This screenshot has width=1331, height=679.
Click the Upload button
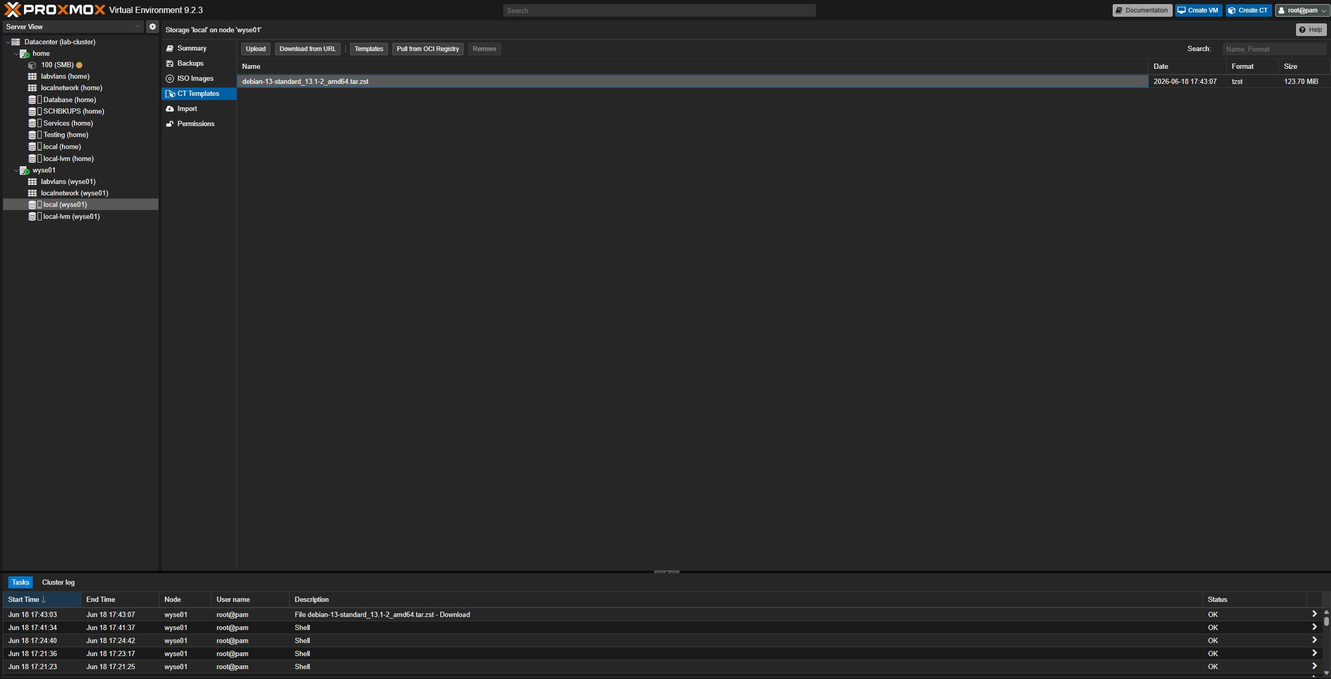(256, 49)
